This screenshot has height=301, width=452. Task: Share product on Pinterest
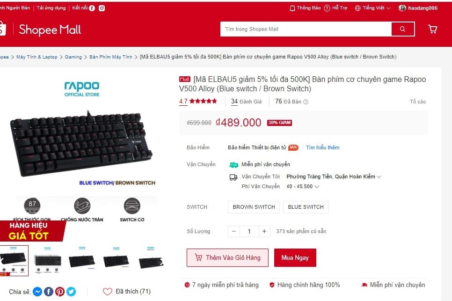click(x=60, y=292)
